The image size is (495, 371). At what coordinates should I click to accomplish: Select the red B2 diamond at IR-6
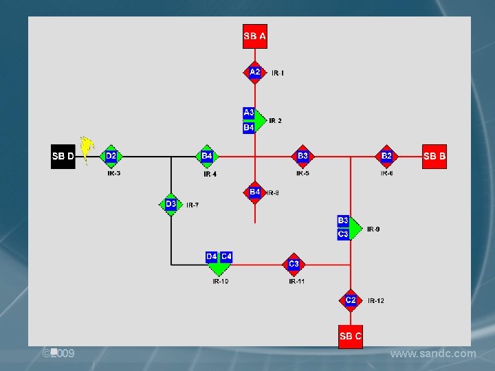tap(386, 157)
